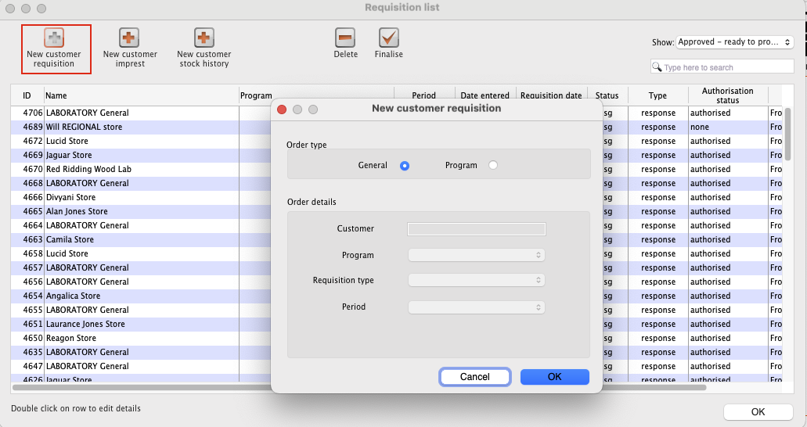
Task: Click the search magnifier icon
Action: (x=657, y=68)
